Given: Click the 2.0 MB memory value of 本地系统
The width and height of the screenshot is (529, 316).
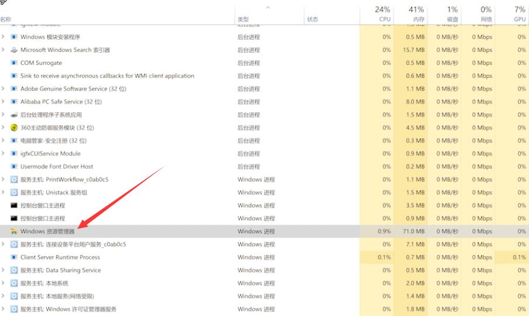Looking at the screenshot, I should click(x=415, y=283).
